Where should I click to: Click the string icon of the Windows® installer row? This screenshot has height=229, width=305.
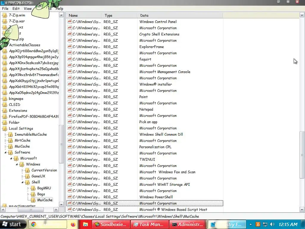coord(69,84)
